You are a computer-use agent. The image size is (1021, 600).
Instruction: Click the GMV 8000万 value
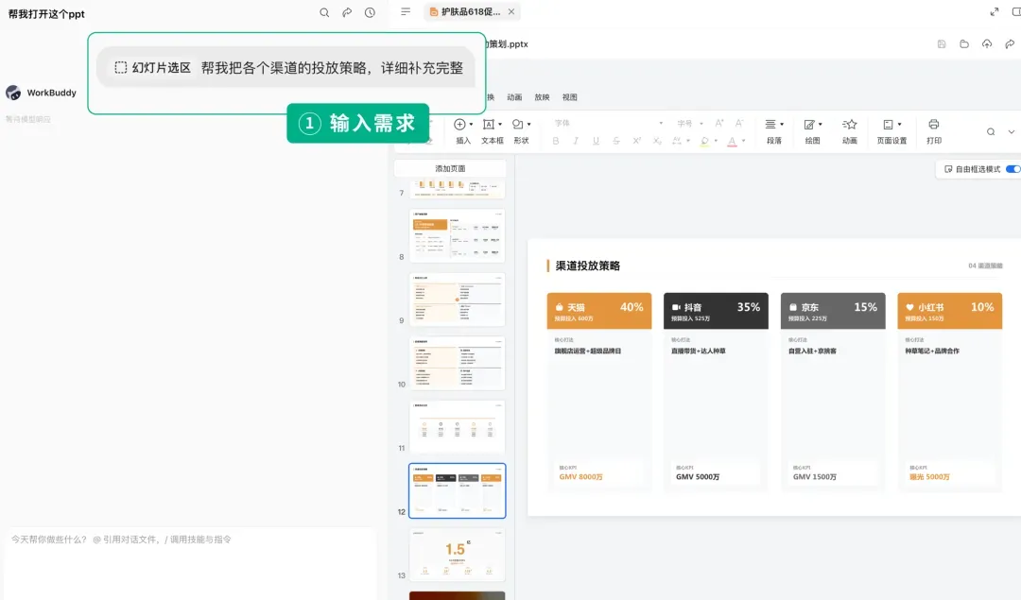pyautogui.click(x=580, y=477)
